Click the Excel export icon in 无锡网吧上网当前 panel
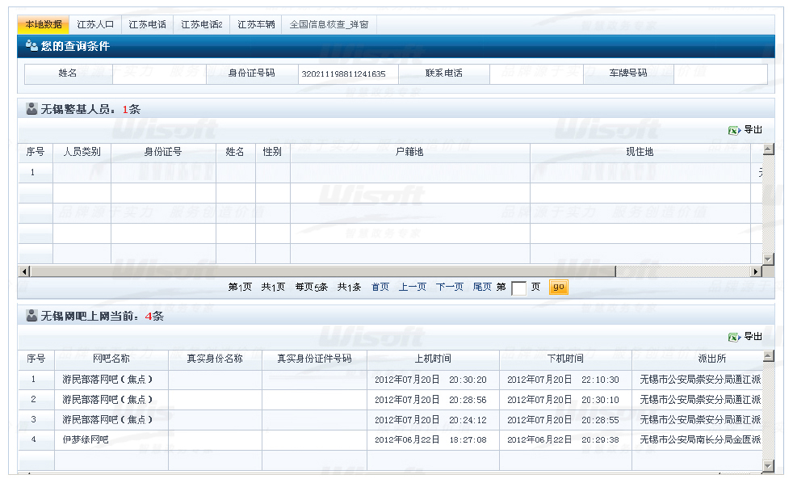Screen dimensions: 793x483 (x=733, y=337)
